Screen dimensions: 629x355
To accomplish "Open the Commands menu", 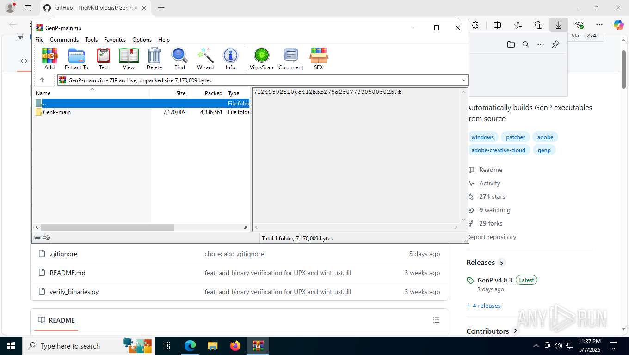I will (64, 40).
